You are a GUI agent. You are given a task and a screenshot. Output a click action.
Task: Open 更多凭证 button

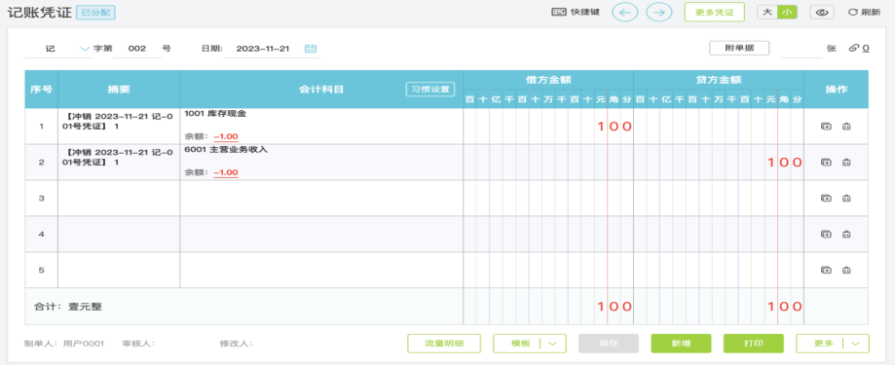pos(715,12)
